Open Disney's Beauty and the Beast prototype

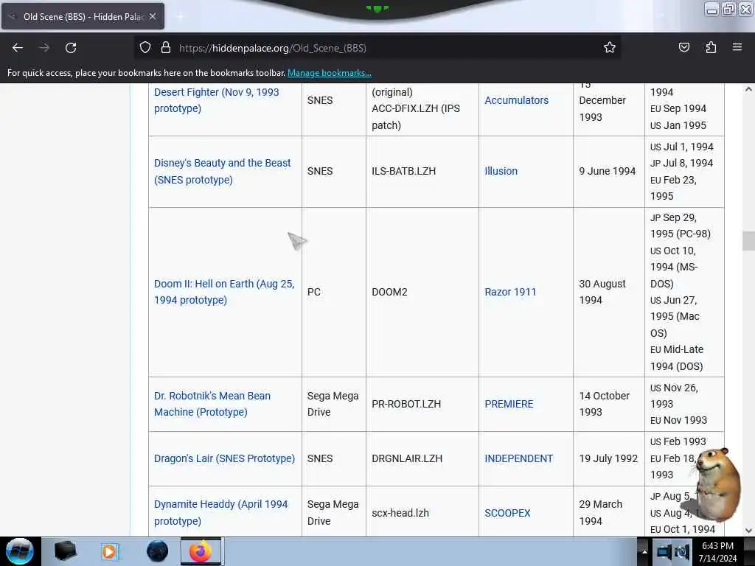pos(222,171)
